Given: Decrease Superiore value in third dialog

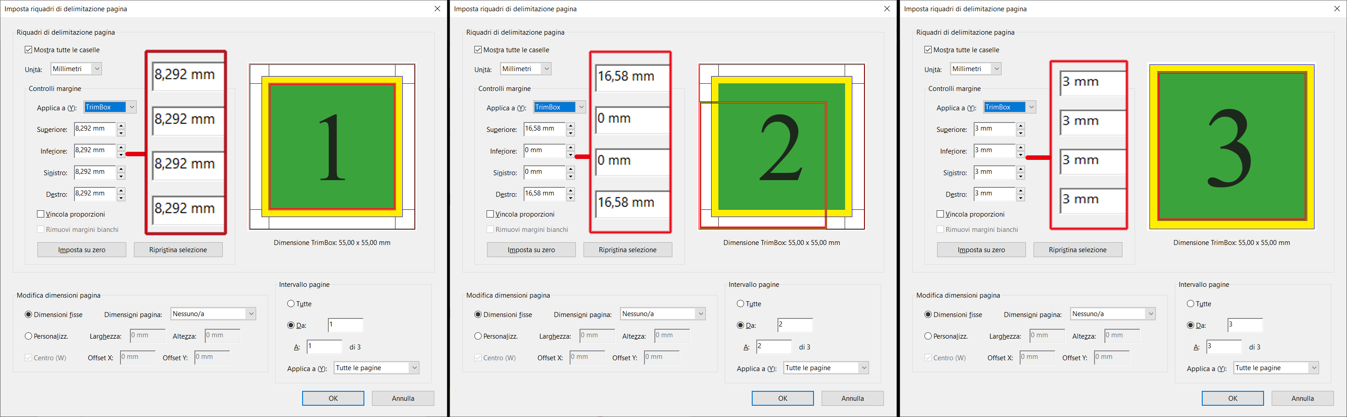Looking at the screenshot, I should pyautogui.click(x=1021, y=133).
